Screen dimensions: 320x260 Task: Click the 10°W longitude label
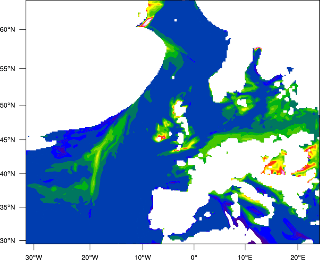pyautogui.click(x=143, y=257)
